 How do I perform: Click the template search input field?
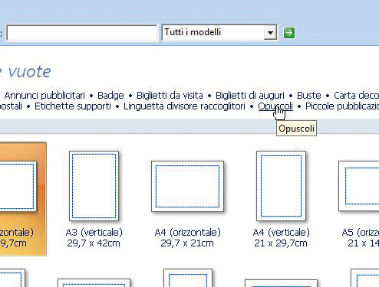82,33
